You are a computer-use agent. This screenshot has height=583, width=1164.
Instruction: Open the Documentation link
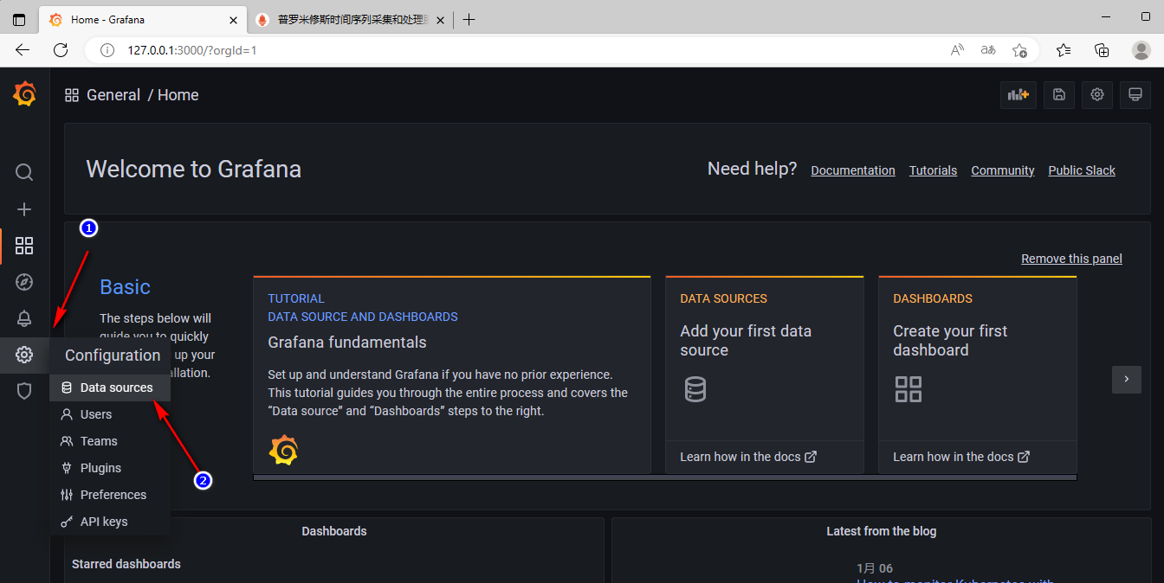[853, 170]
